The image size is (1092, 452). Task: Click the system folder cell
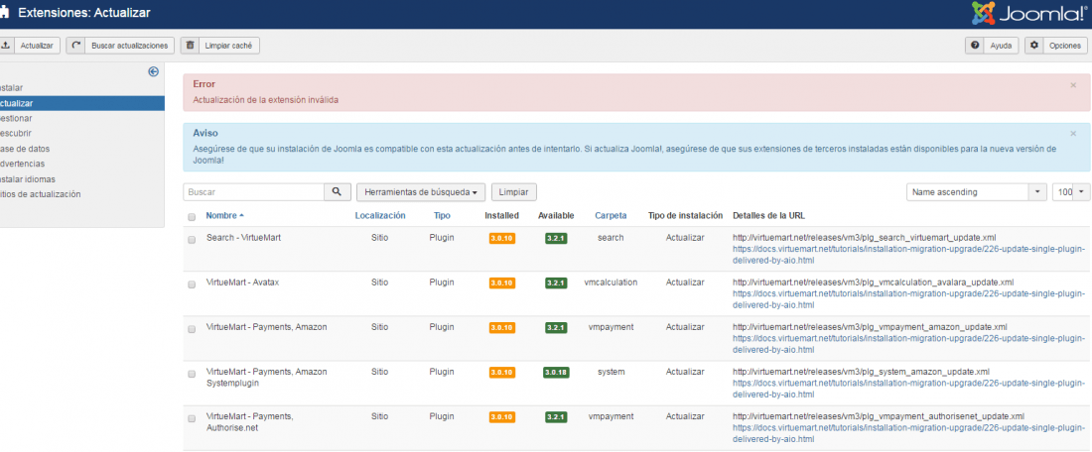tap(611, 372)
